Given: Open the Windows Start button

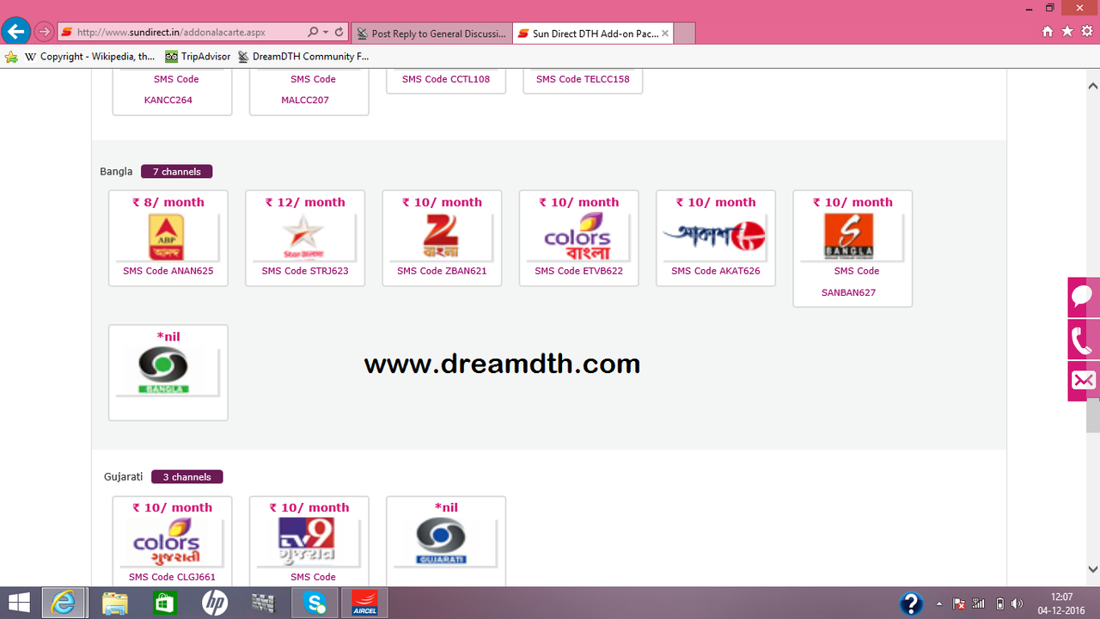Looking at the screenshot, I should point(20,603).
